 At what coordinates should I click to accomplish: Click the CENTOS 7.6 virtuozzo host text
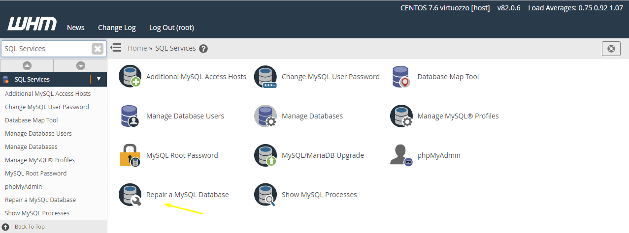(x=446, y=8)
